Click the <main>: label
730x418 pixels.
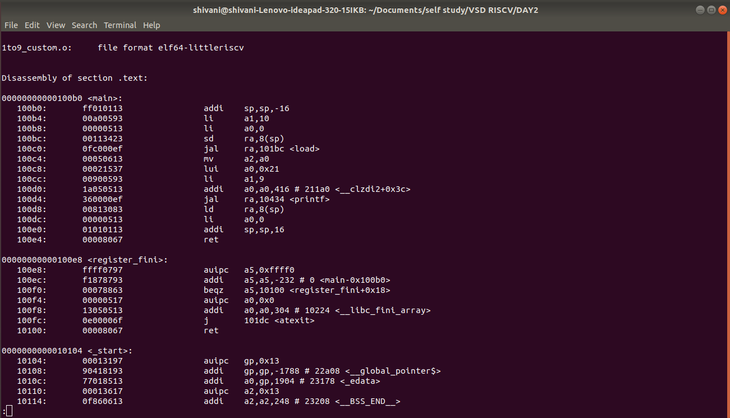click(105, 98)
